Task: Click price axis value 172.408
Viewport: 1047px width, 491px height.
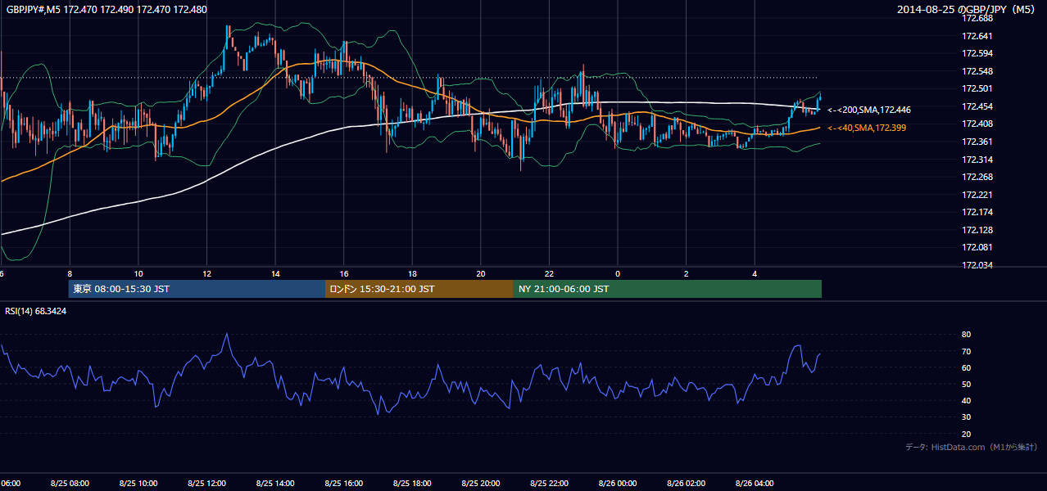Action: pos(977,124)
